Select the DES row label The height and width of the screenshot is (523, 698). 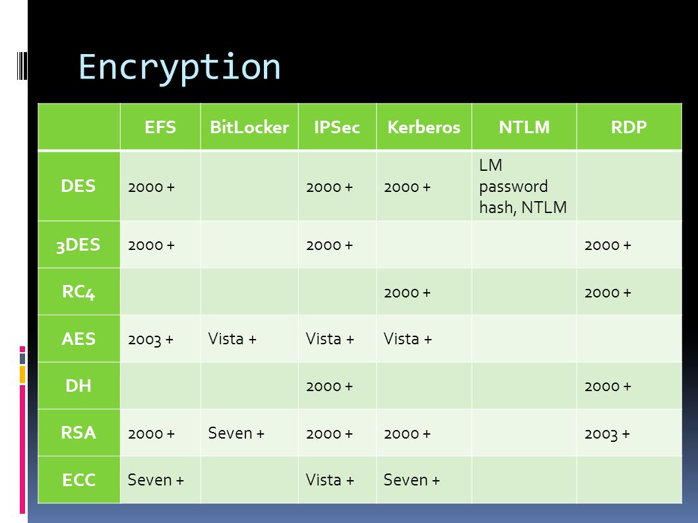[x=79, y=186]
